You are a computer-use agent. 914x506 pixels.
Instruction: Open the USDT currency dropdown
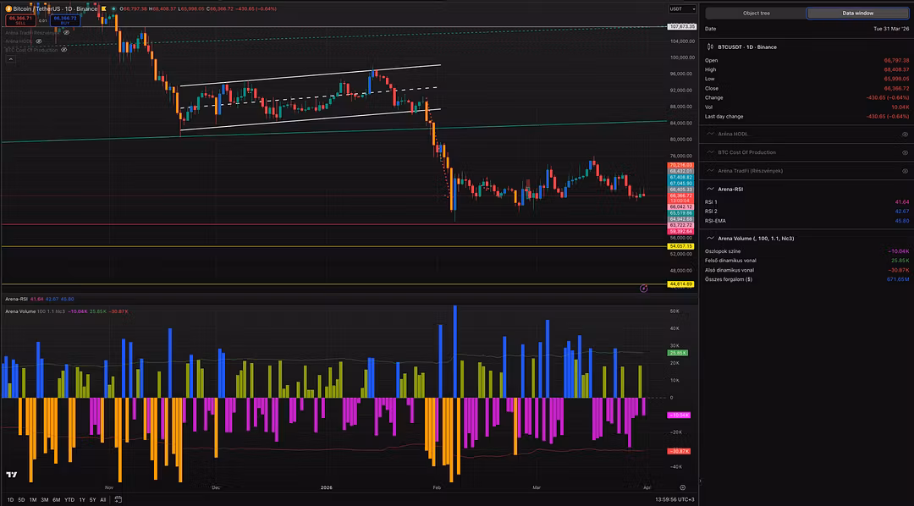click(677, 8)
